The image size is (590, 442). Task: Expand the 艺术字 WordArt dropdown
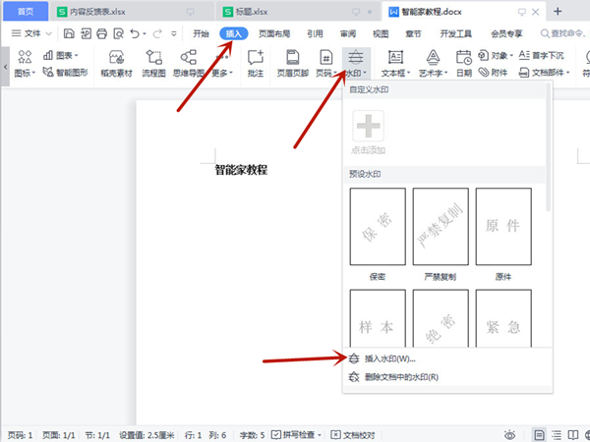coord(434,73)
